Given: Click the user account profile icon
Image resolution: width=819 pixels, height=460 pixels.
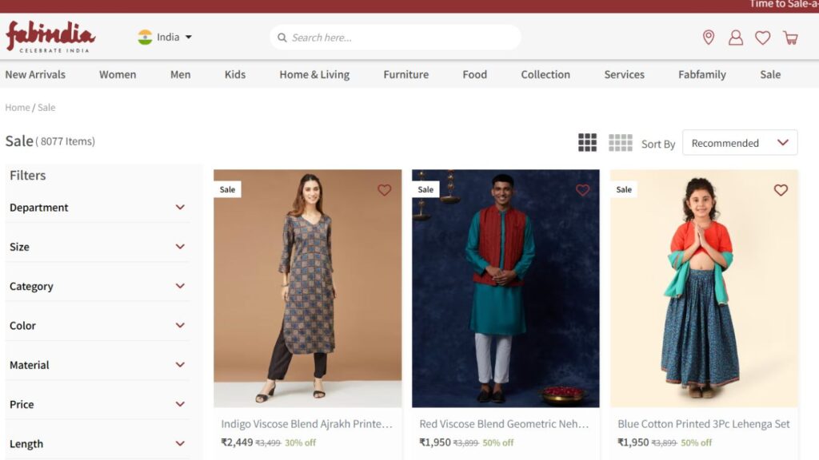Looking at the screenshot, I should (735, 38).
